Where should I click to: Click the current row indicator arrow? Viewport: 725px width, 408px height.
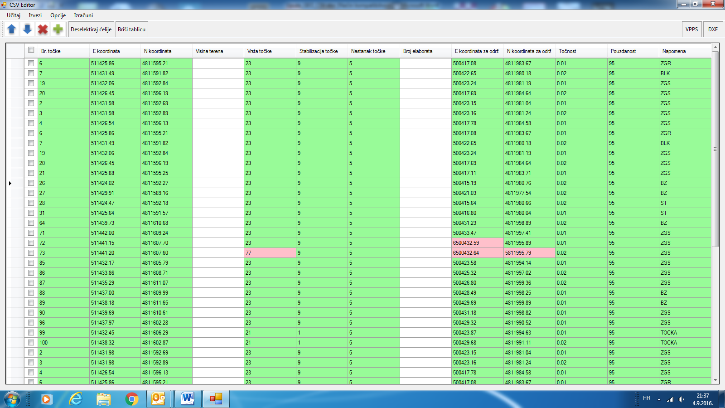tap(10, 183)
